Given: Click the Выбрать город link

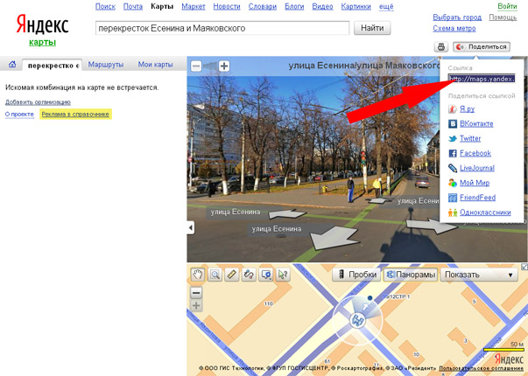Looking at the screenshot, I should (457, 17).
